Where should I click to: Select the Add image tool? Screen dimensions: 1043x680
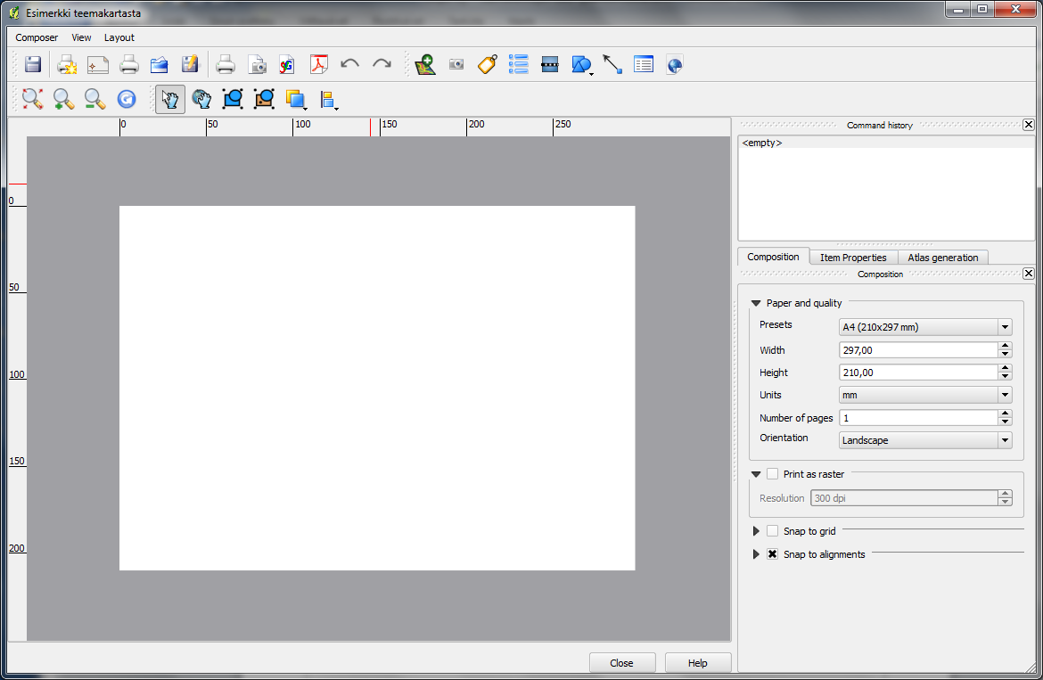point(456,64)
